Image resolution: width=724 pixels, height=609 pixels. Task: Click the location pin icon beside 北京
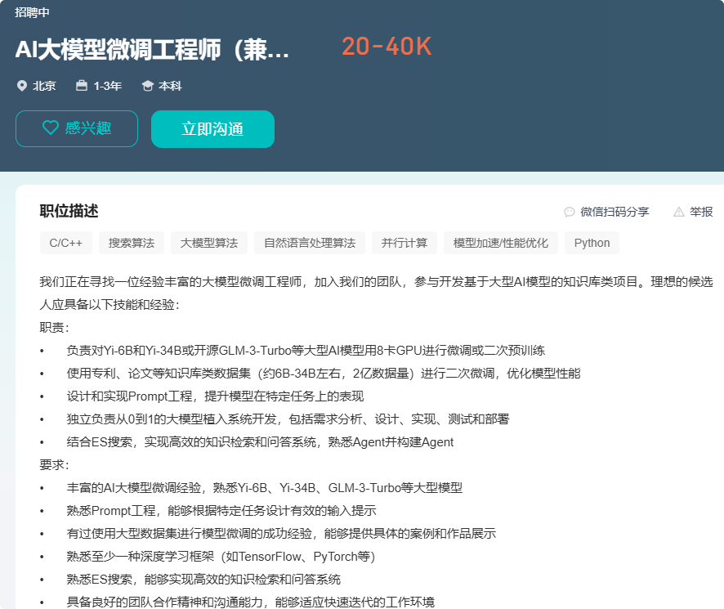coord(22,85)
